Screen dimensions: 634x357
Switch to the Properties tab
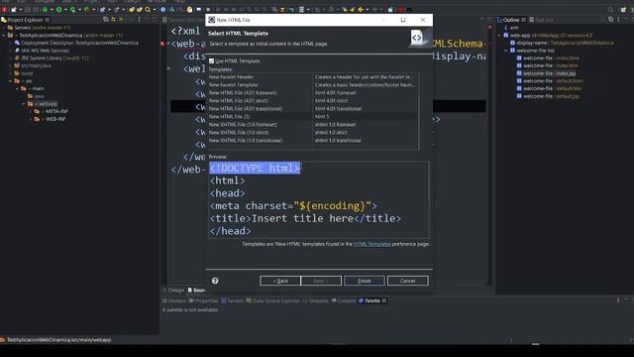coord(203,300)
